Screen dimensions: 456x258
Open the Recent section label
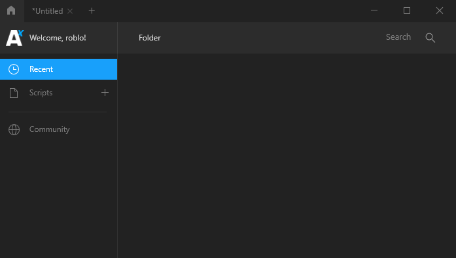(x=41, y=69)
